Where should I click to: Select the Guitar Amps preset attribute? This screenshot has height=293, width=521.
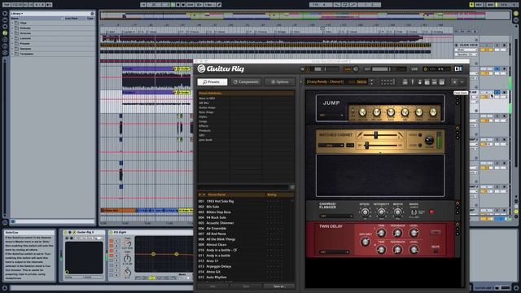click(207, 107)
